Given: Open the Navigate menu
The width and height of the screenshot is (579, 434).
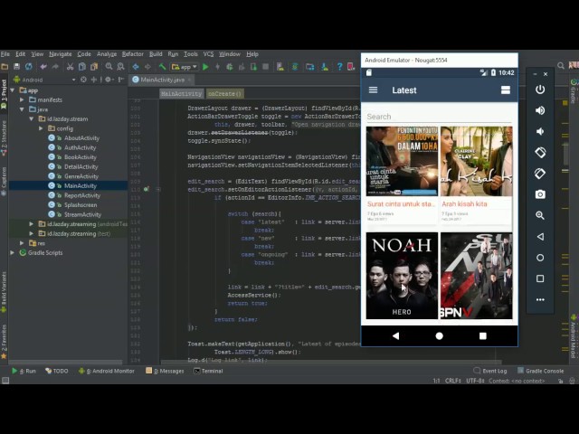Looking at the screenshot, I should coord(61,54).
